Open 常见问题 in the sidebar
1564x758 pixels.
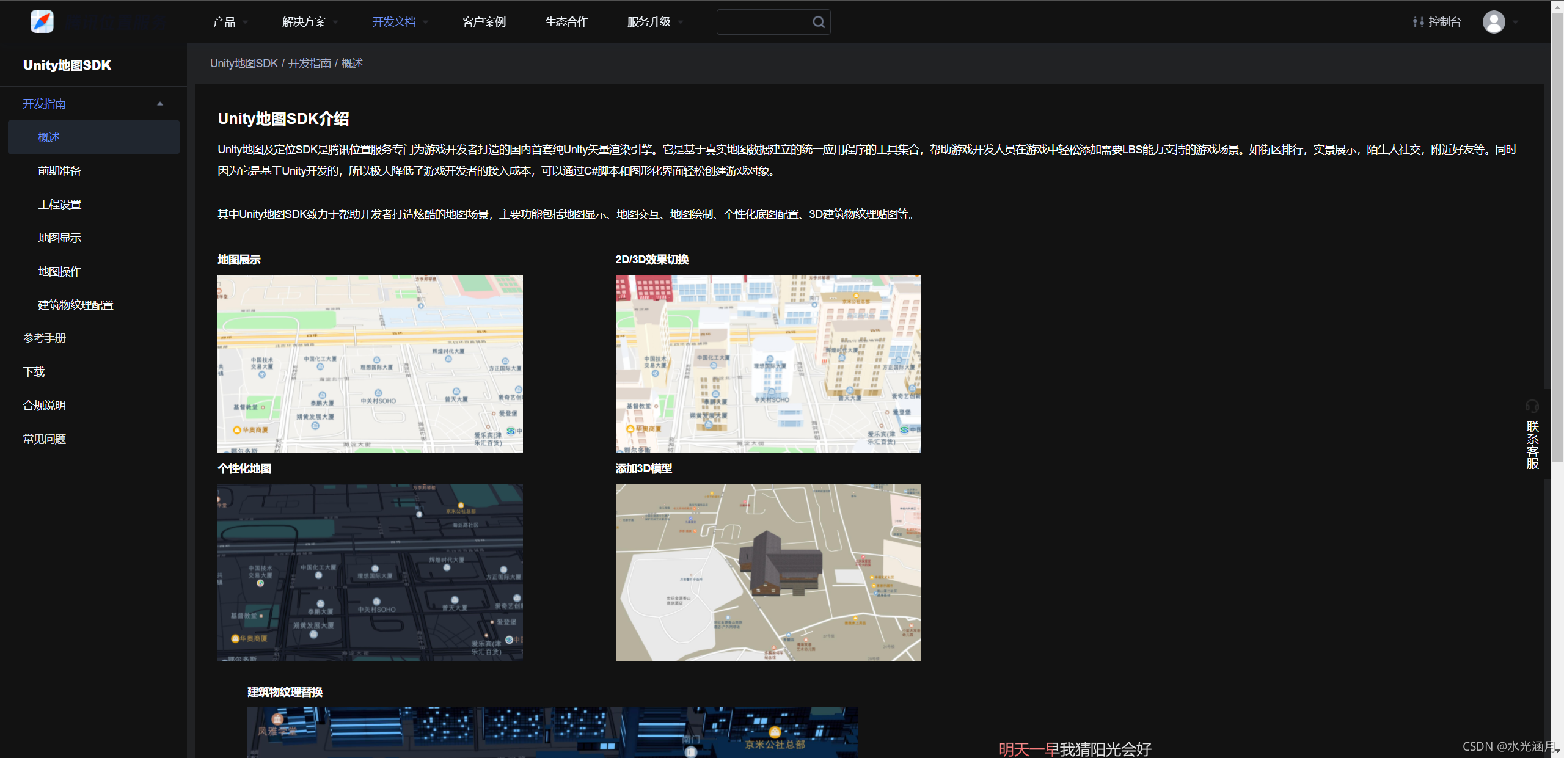(44, 439)
